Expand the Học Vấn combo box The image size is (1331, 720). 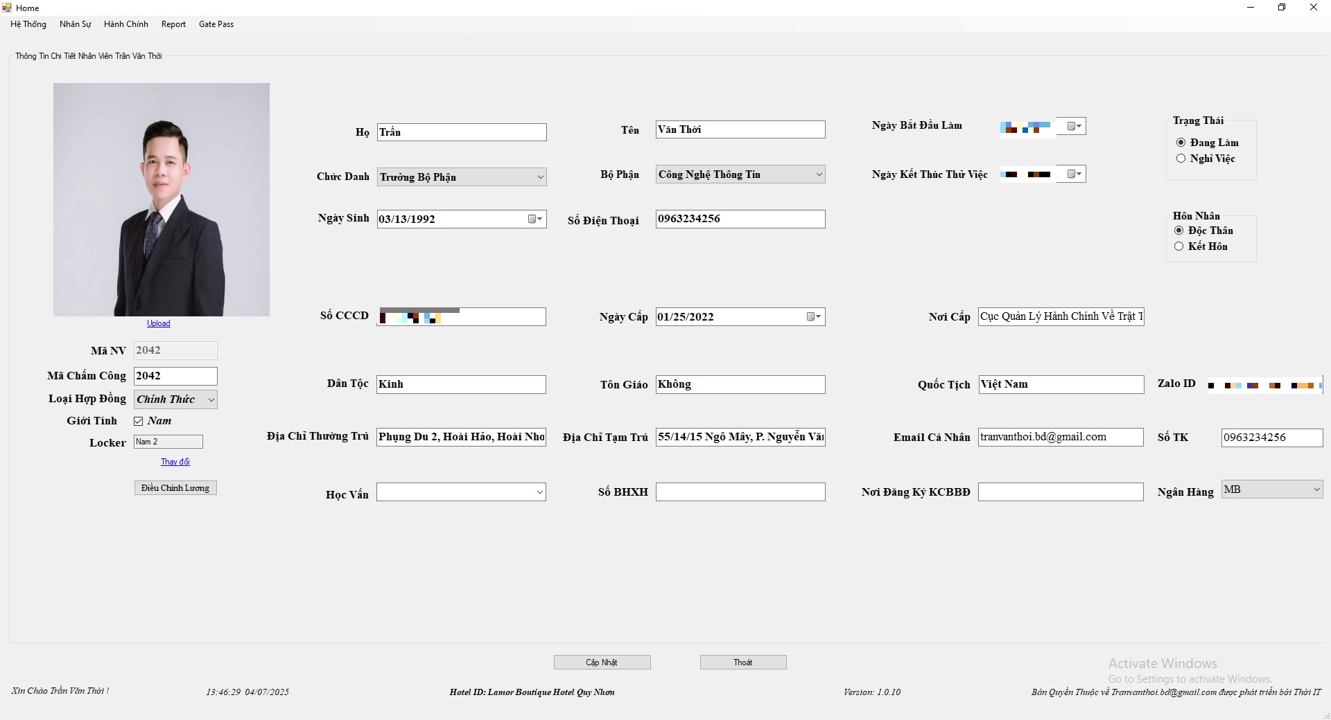539,492
